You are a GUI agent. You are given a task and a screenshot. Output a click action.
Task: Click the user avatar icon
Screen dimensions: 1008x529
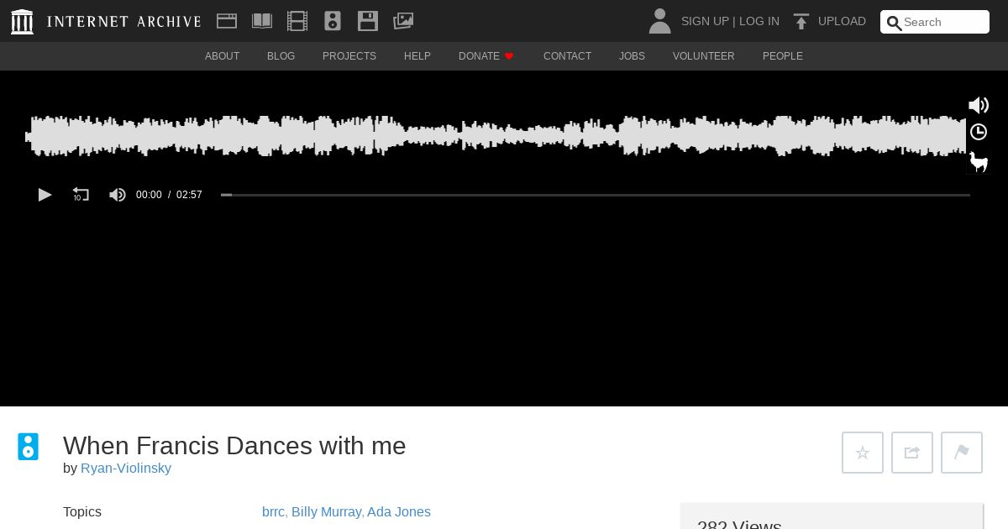click(660, 21)
